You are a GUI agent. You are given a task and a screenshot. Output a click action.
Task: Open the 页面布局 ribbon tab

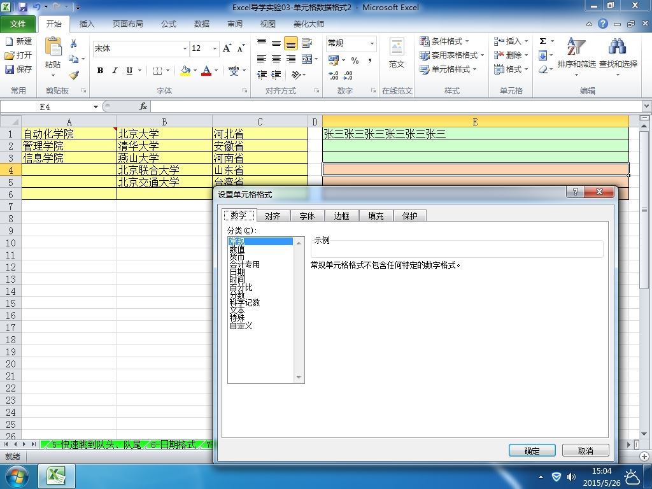[x=127, y=24]
